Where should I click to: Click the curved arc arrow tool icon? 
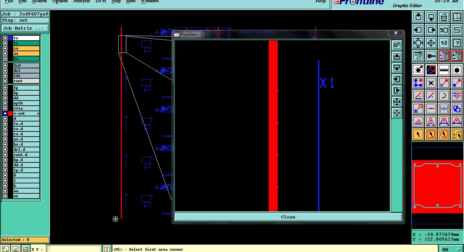point(444,96)
